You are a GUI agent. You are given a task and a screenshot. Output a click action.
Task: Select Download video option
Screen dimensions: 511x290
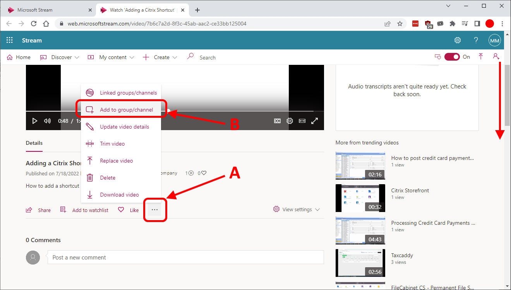[x=121, y=195]
